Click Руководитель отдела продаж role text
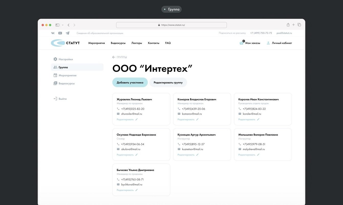 coord(254,104)
